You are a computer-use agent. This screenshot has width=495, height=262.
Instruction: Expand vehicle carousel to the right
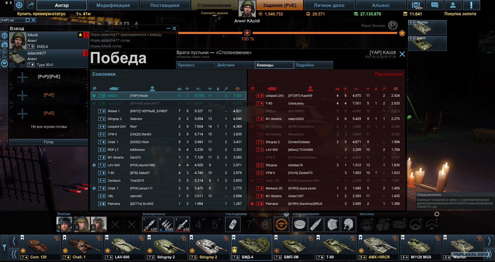click(x=489, y=241)
